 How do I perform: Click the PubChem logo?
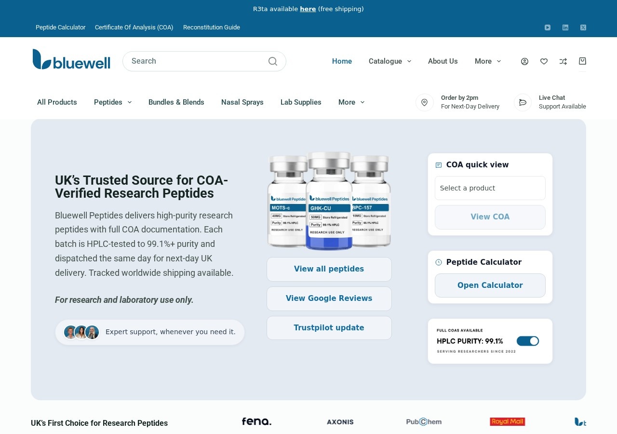coord(424,422)
